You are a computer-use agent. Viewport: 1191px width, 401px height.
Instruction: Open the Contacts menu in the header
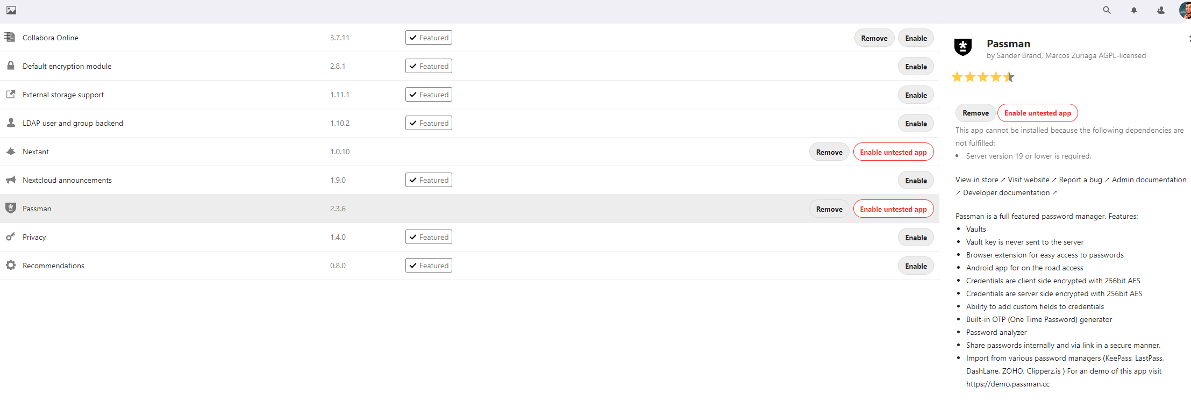pos(1160,10)
